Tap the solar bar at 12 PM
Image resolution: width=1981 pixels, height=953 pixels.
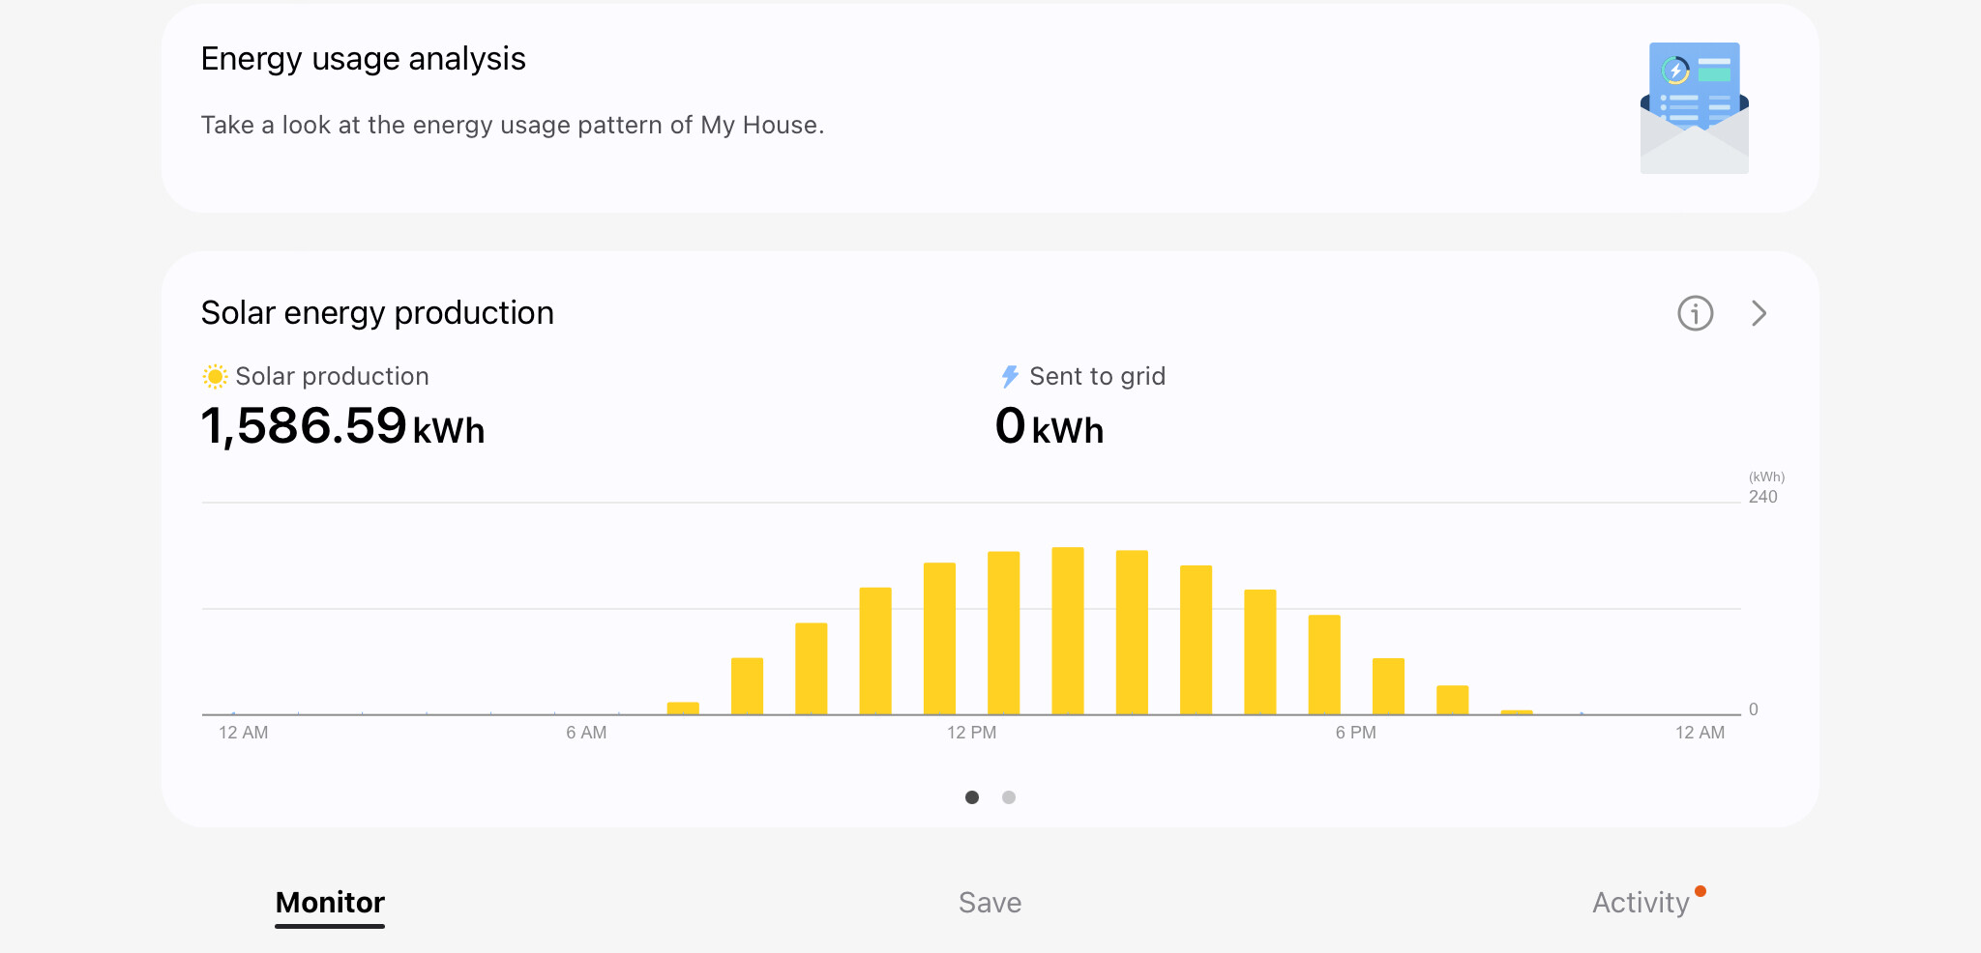(1003, 633)
